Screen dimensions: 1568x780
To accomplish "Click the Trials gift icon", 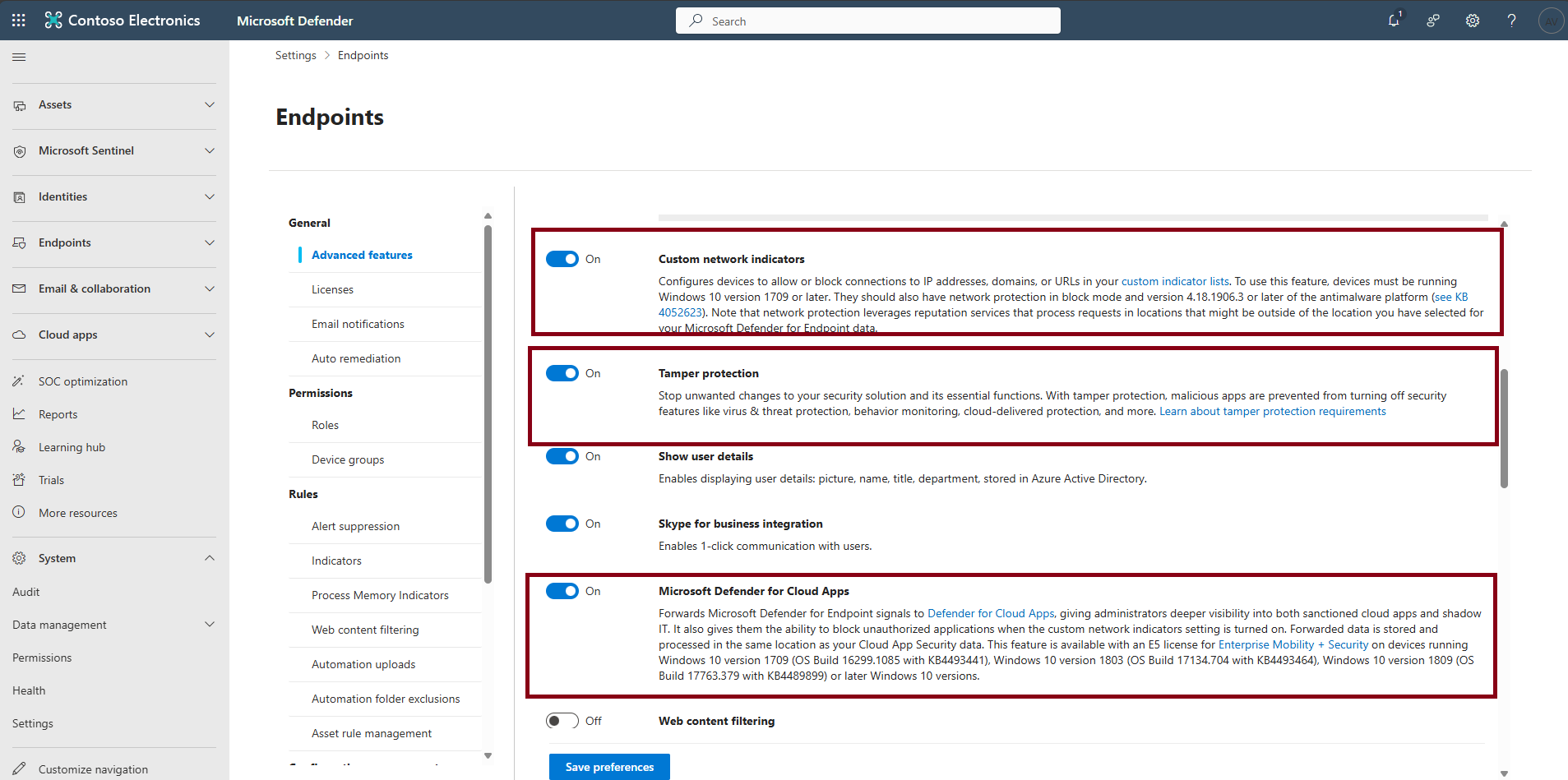I will [x=19, y=480].
